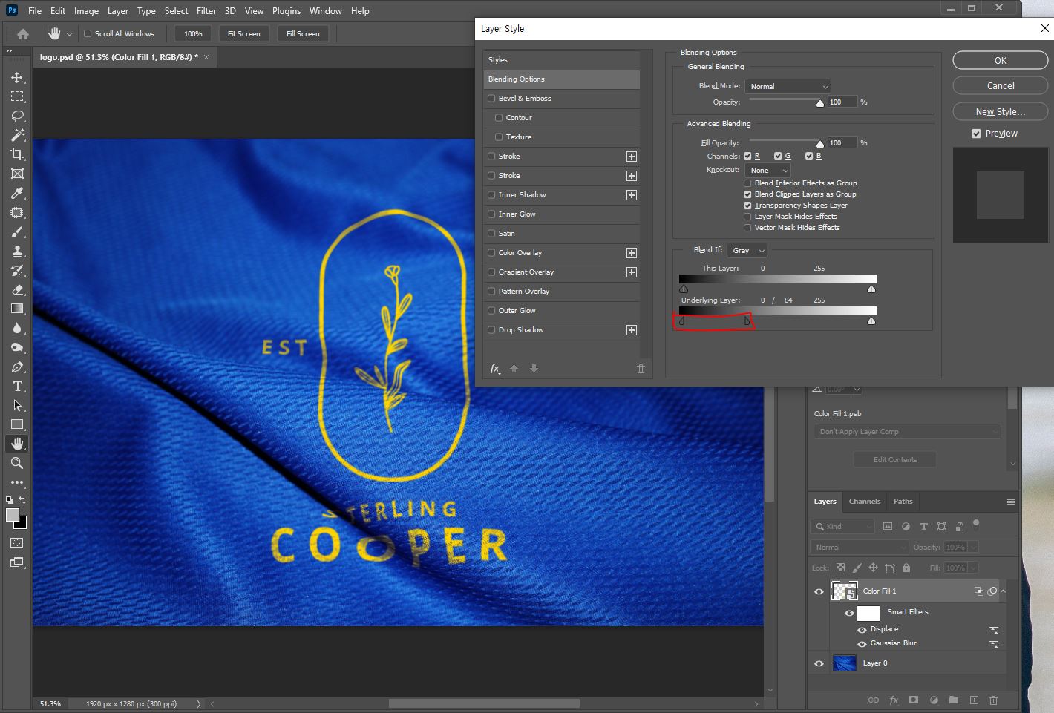Enable the Outer Glow checkbox
Image resolution: width=1054 pixels, height=713 pixels.
(491, 311)
